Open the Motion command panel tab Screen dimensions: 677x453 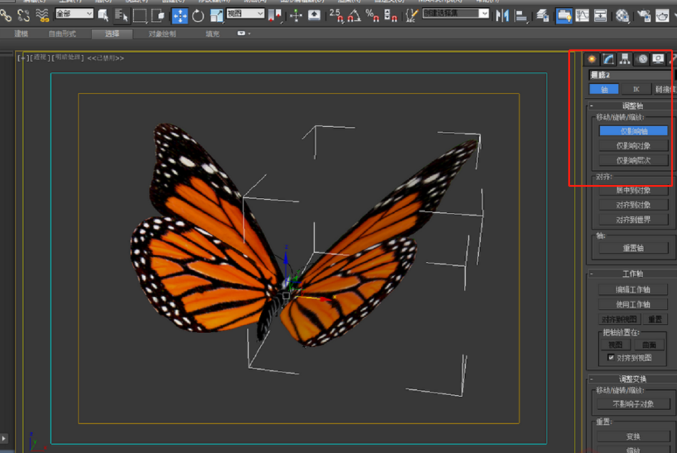point(643,59)
